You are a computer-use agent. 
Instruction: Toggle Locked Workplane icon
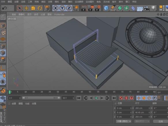pyautogui.click(x=3, y=99)
